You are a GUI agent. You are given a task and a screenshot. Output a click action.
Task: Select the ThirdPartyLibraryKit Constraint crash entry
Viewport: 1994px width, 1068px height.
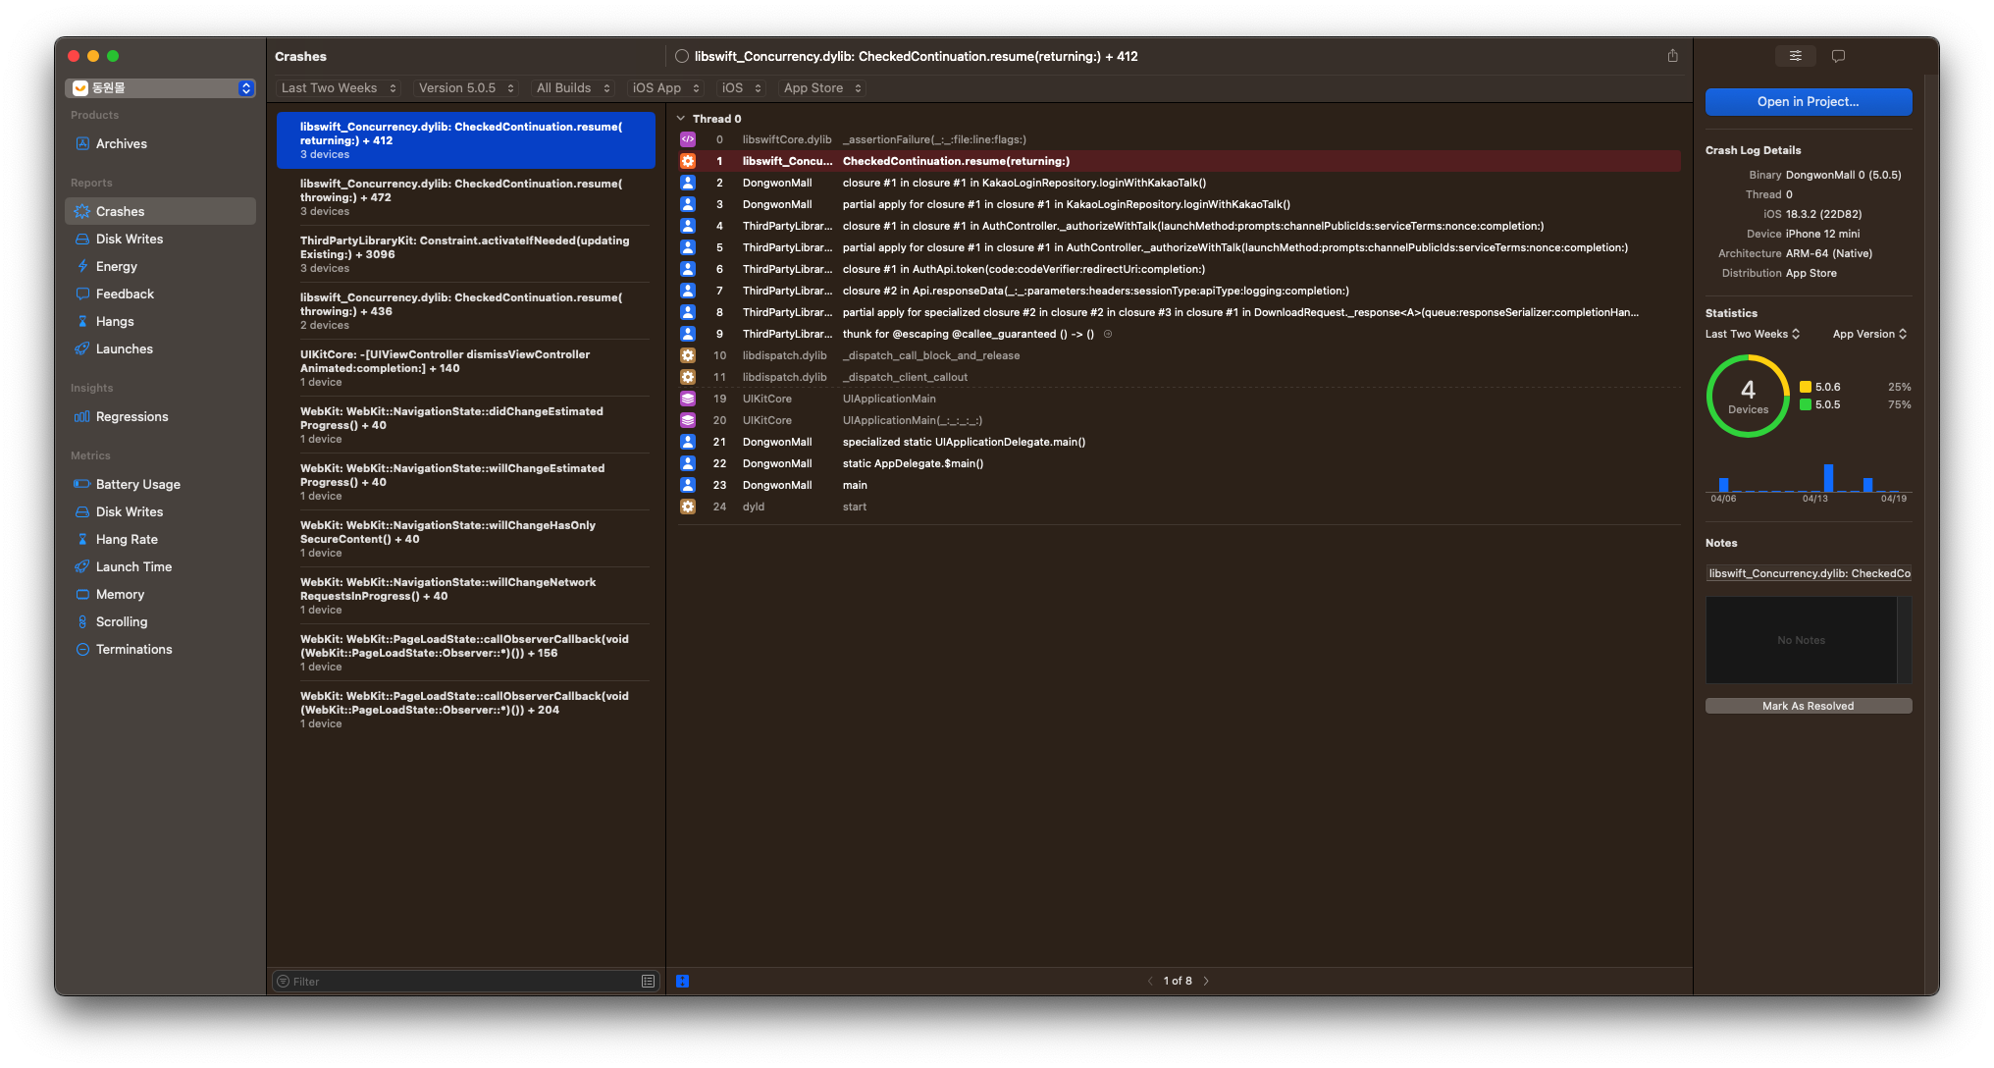tap(465, 253)
